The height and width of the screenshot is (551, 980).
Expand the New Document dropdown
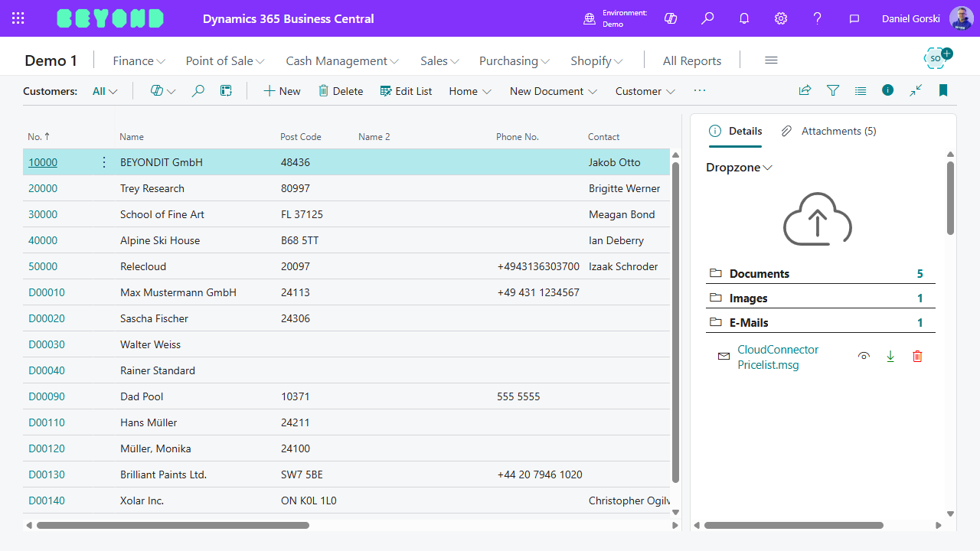click(x=553, y=90)
